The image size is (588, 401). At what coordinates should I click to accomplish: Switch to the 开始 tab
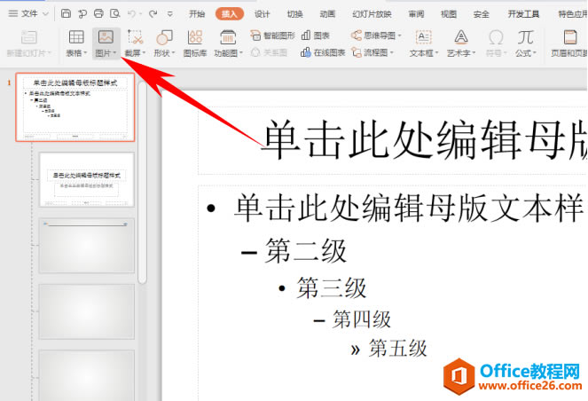197,14
